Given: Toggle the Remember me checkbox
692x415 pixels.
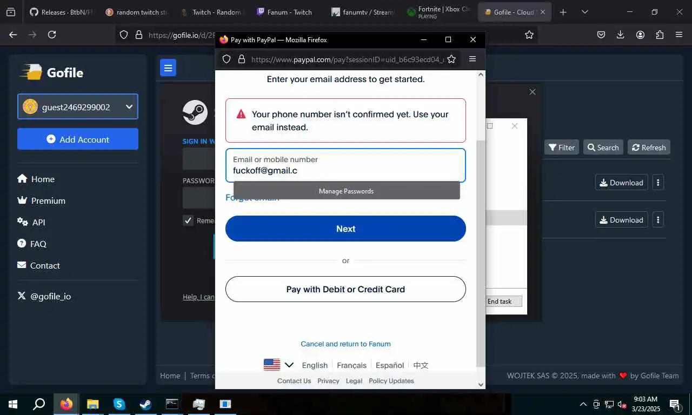Looking at the screenshot, I should pyautogui.click(x=188, y=220).
